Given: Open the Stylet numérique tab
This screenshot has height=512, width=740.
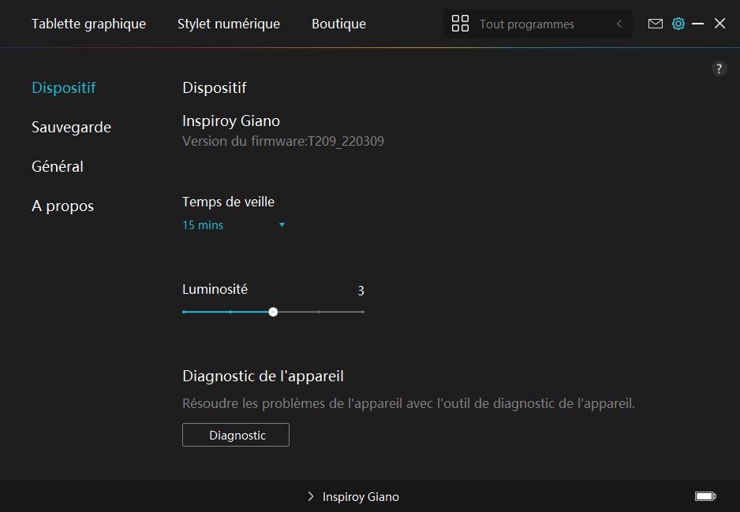Looking at the screenshot, I should (x=228, y=24).
